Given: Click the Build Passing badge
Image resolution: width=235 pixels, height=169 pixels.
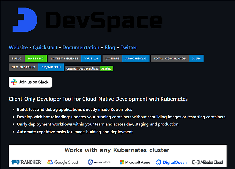Looking at the screenshot, I should pos(27,58).
